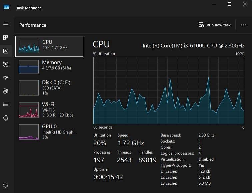
Task: Click the Speed 1.72 GHz value
Action: 131,143
